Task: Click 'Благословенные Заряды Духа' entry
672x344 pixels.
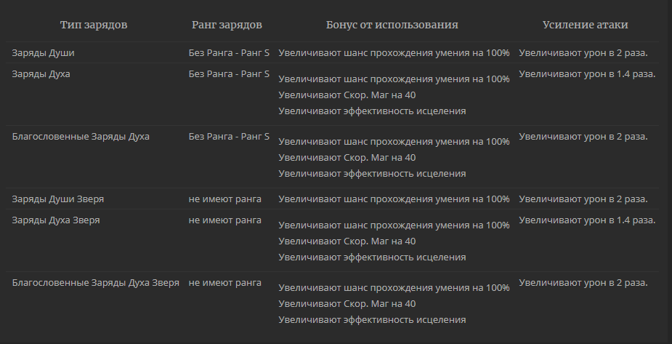Action: [x=81, y=137]
